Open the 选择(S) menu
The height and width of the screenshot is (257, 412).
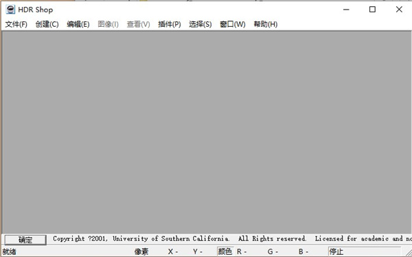tap(201, 24)
